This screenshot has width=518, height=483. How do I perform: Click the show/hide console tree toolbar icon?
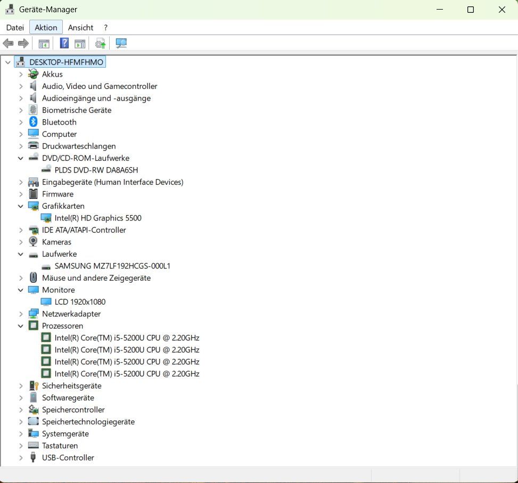44,43
